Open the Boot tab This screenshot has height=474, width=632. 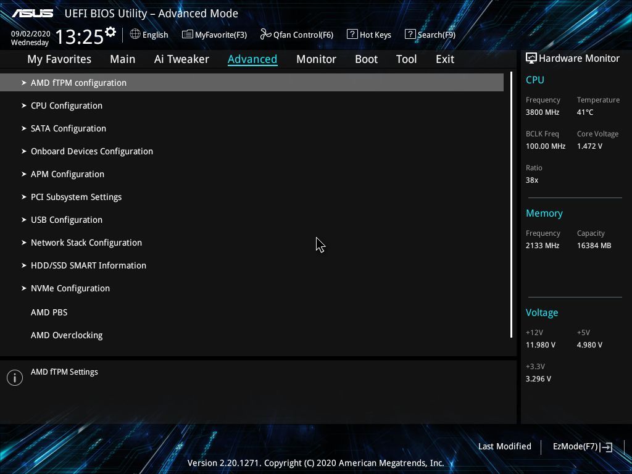(x=366, y=59)
